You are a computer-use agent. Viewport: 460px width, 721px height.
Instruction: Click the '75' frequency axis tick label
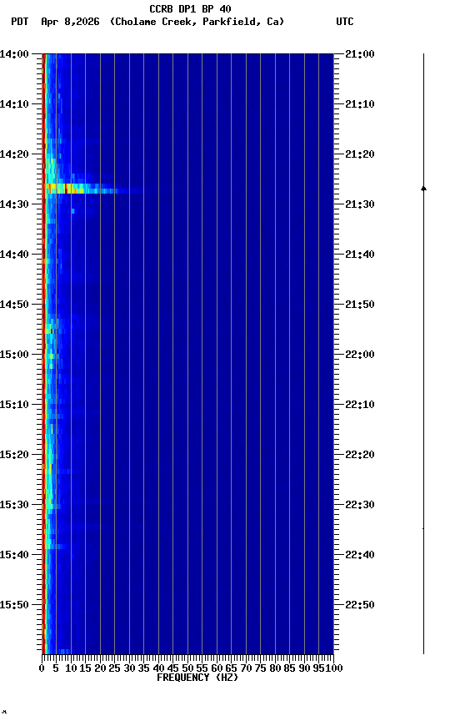260,668
